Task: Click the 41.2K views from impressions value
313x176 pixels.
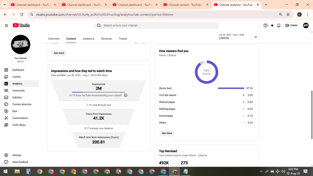Action: [99, 118]
